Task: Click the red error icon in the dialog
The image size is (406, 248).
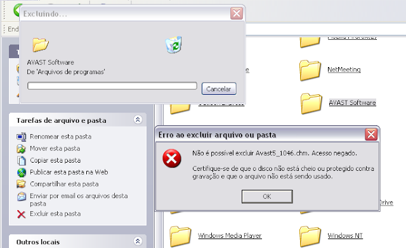Action: (172, 158)
